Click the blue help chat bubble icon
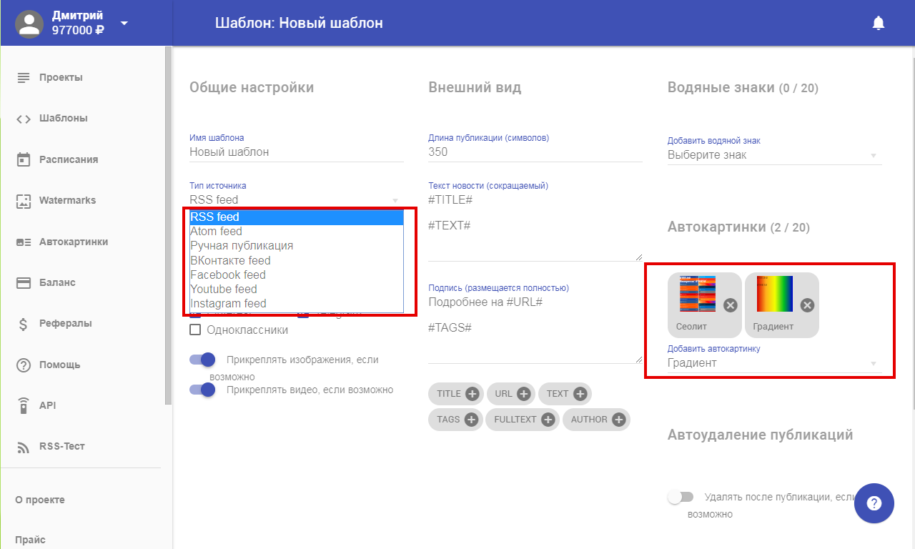The image size is (915, 549). [874, 503]
